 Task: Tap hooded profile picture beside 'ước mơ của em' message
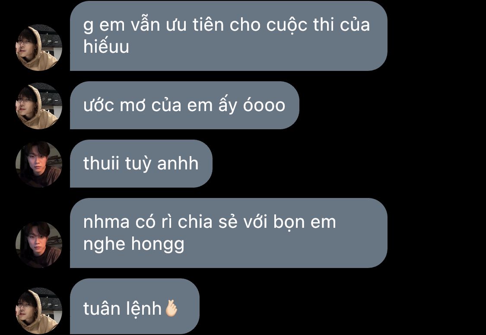point(39,106)
